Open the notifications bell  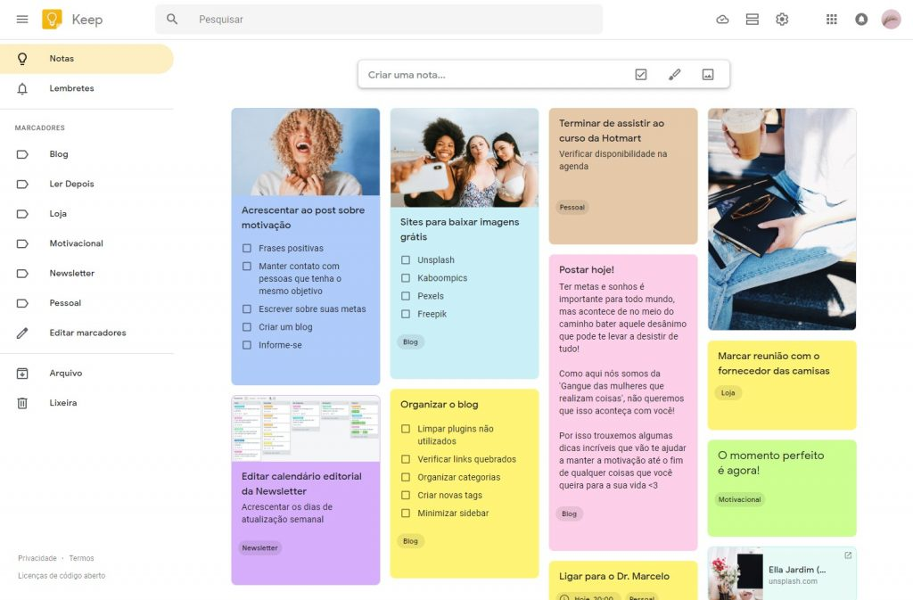[861, 19]
